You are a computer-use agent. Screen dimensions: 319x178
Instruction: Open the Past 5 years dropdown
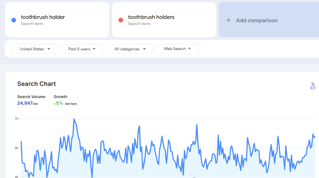coord(82,49)
